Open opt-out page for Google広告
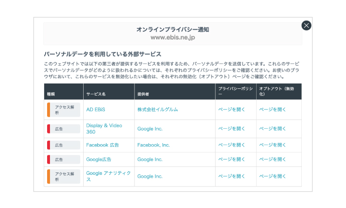The width and height of the screenshot is (346, 208). coord(272,159)
